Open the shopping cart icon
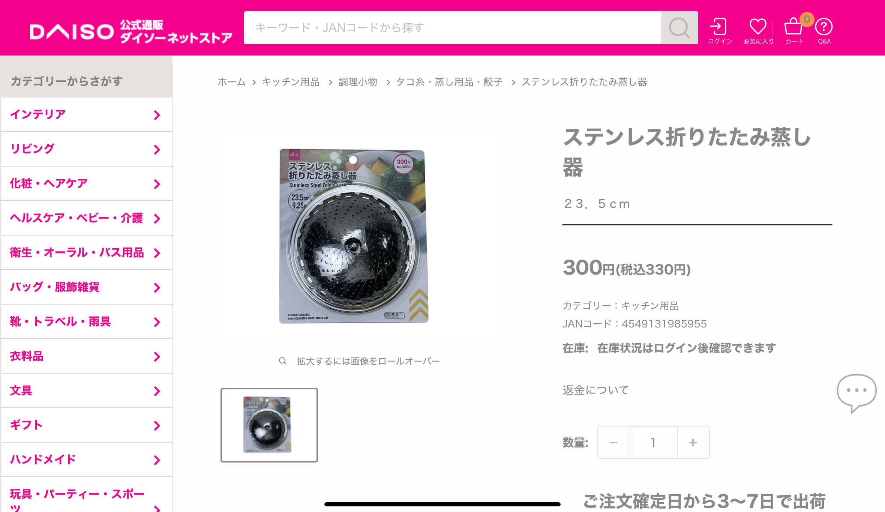 (793, 26)
